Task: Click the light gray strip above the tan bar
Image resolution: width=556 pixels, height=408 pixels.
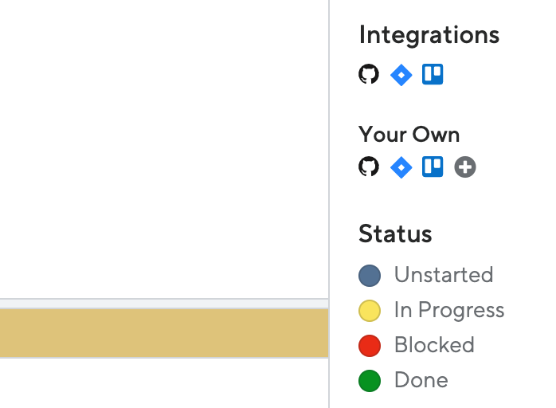Action: (164, 304)
